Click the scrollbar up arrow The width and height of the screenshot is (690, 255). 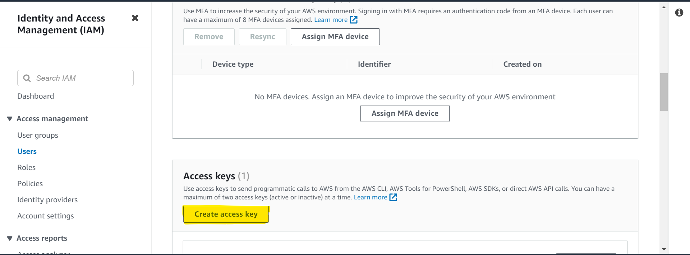tap(664, 7)
